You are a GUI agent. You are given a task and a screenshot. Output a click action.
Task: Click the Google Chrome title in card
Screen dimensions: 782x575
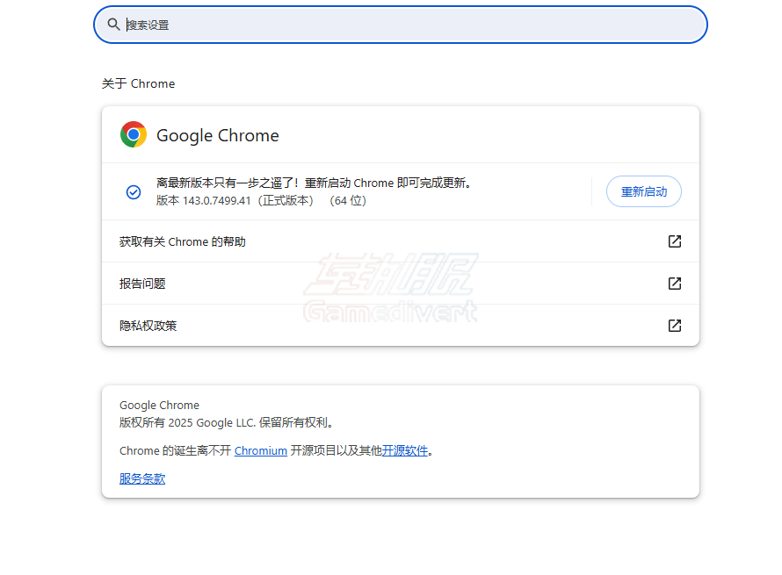[x=216, y=134]
